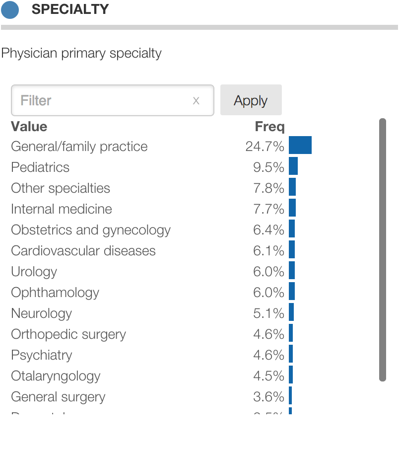Click the Psychiatry entry
This screenshot has width=400, height=456.
coord(42,355)
